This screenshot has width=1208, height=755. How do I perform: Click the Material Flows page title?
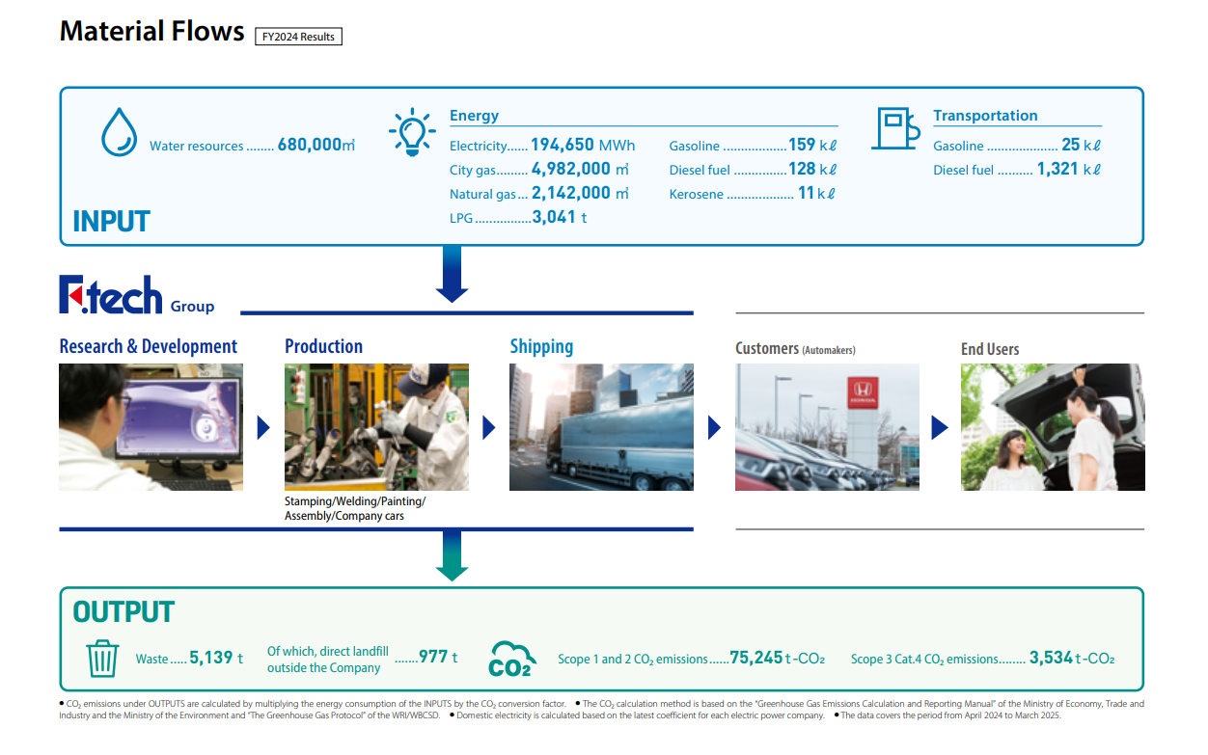tap(151, 32)
